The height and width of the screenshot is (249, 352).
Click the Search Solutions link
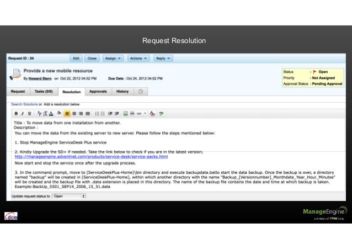pos(24,104)
